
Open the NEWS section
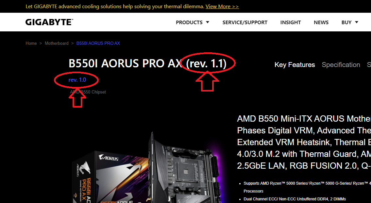point(321,22)
